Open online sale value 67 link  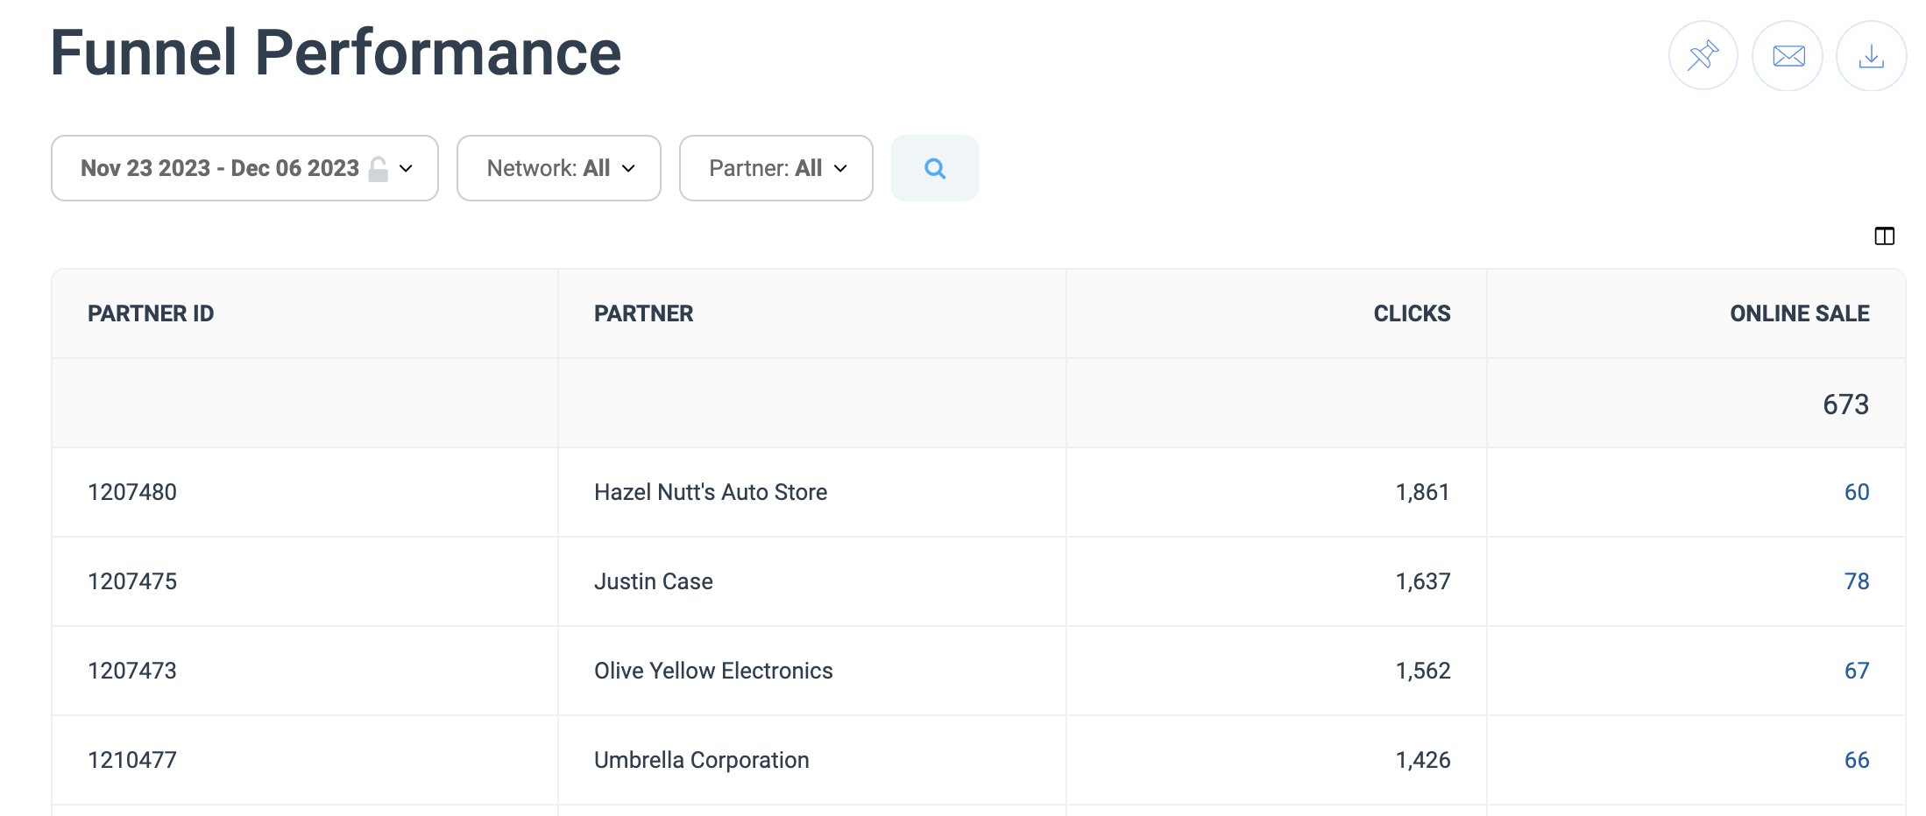coord(1857,671)
